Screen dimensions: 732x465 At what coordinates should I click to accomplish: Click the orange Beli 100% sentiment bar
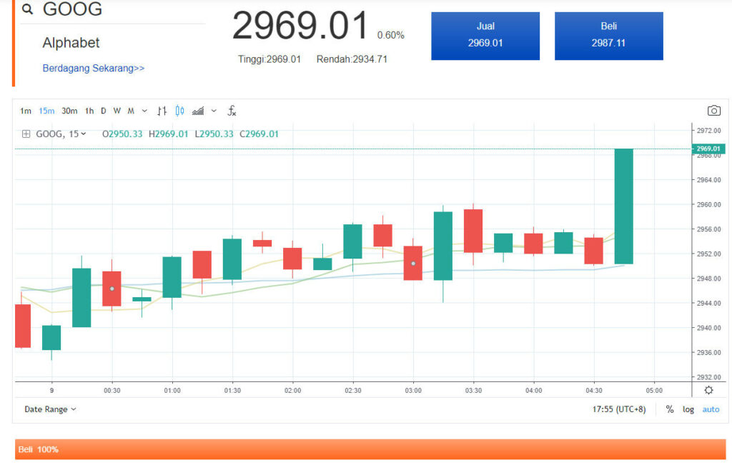coord(370,449)
